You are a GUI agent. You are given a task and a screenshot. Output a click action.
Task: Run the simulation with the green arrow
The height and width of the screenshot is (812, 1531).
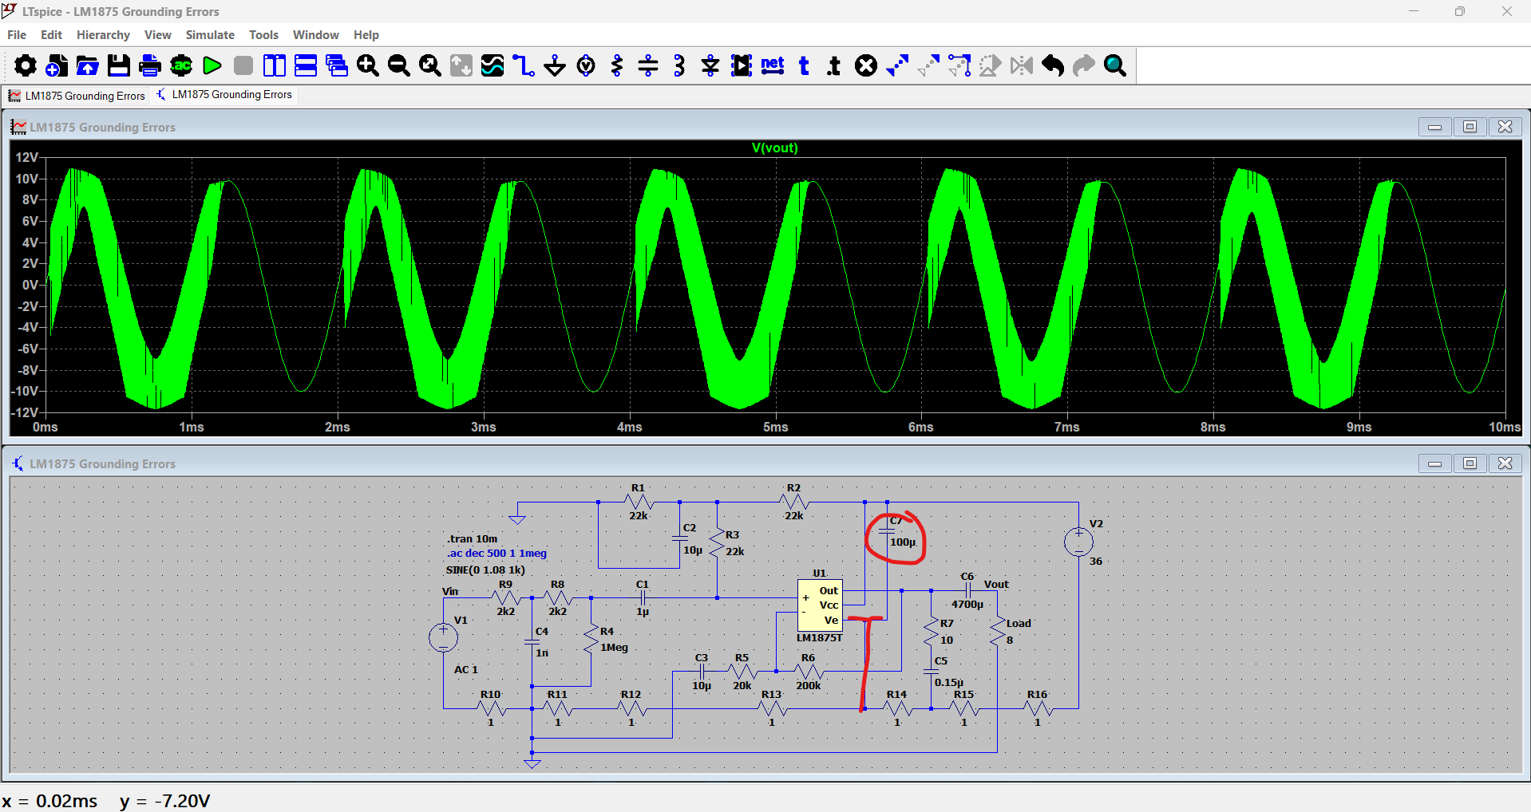[212, 65]
